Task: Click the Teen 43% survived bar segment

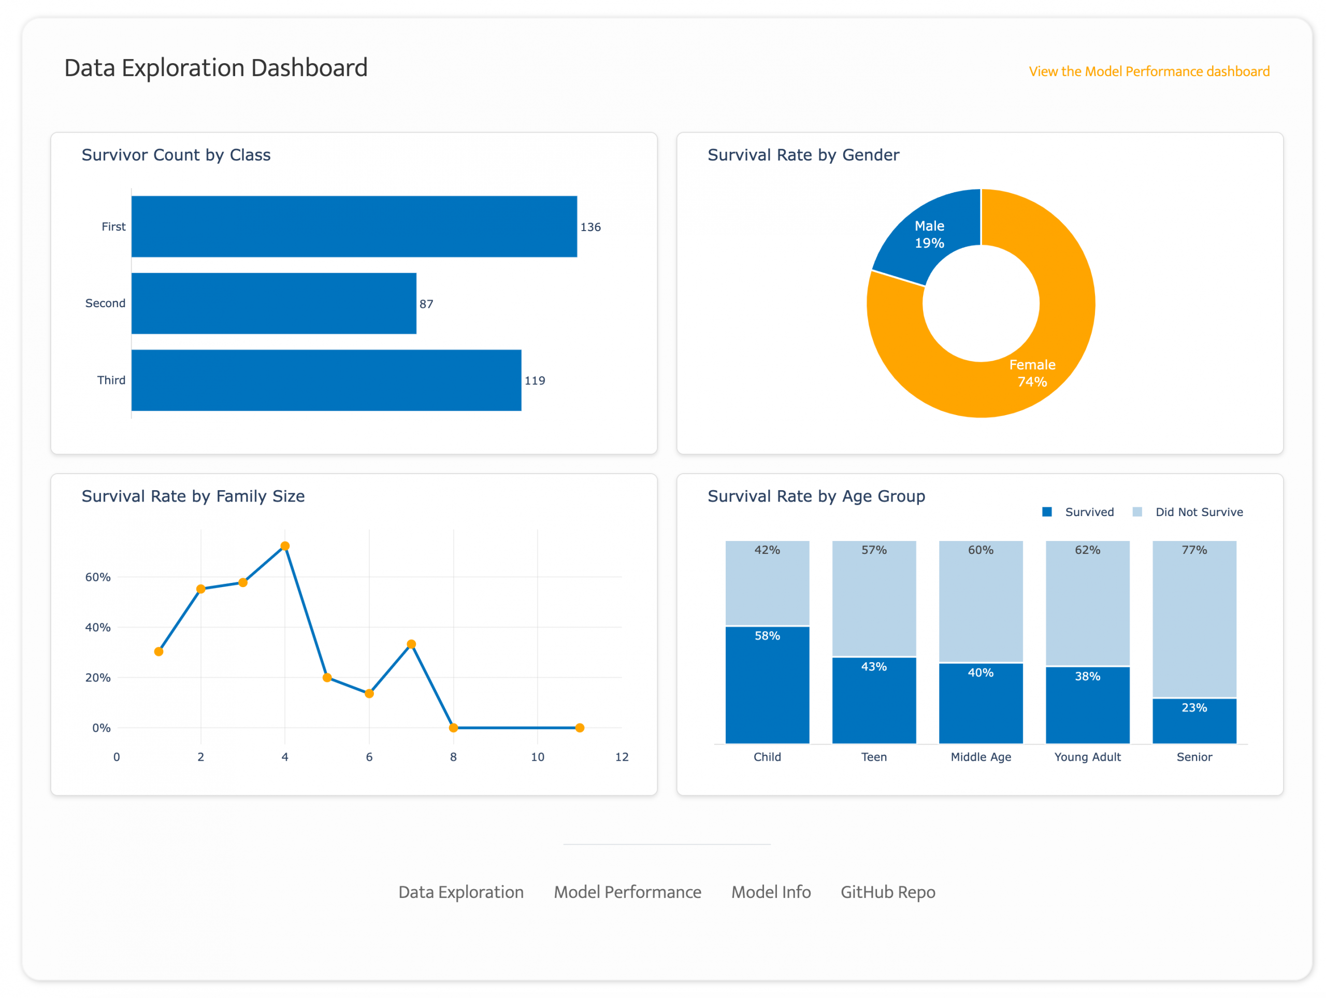Action: coord(873,702)
